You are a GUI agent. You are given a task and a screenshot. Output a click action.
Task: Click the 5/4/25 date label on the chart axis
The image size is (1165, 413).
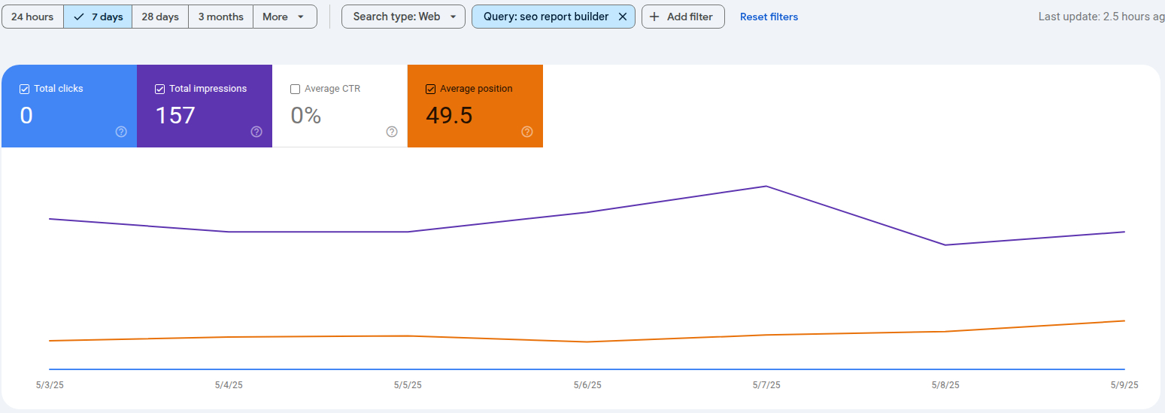tap(229, 385)
